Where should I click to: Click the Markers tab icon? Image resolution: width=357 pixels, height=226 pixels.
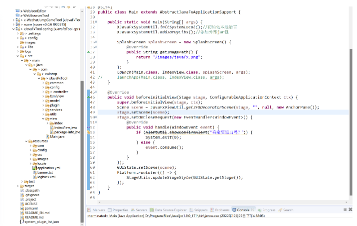click(x=89, y=210)
